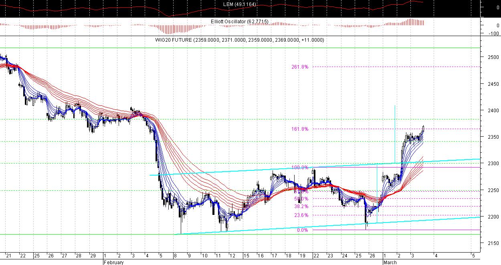Click the 100.0% Fibonacci level label

300,168
